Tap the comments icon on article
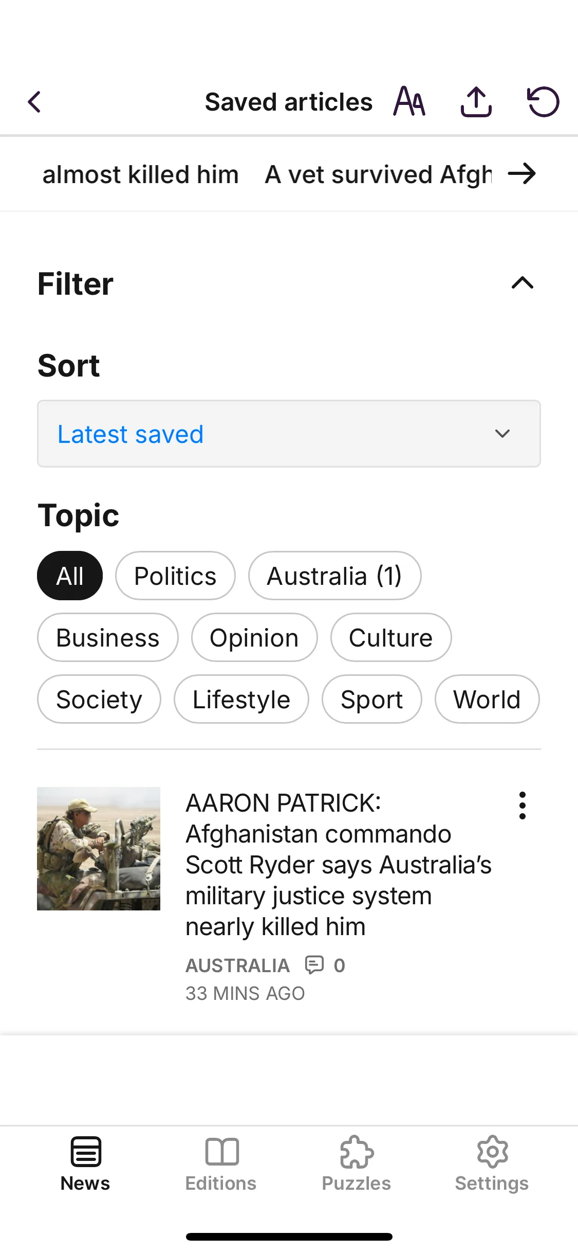 314,965
